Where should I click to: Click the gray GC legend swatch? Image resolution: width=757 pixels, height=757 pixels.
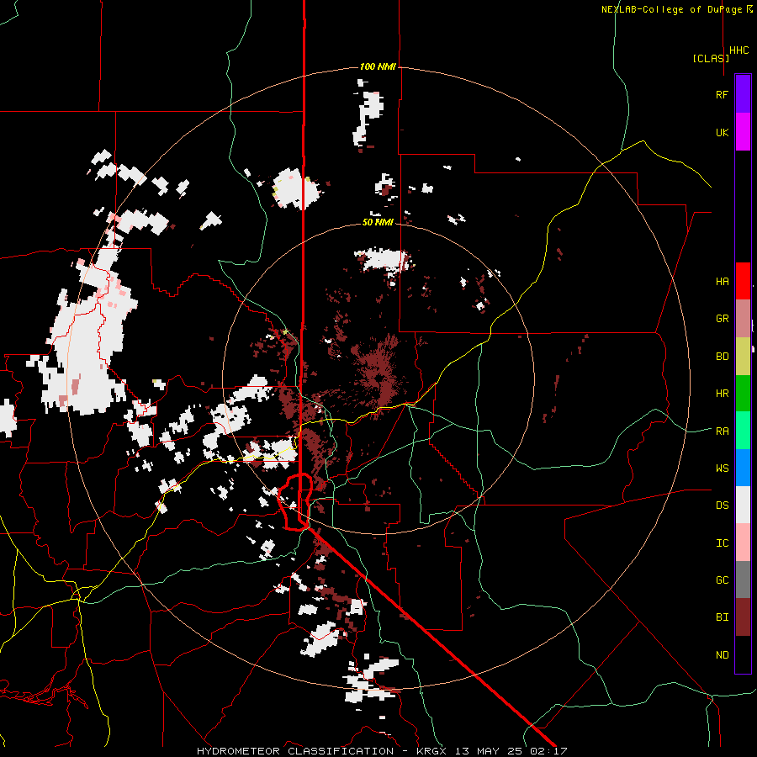[743, 580]
